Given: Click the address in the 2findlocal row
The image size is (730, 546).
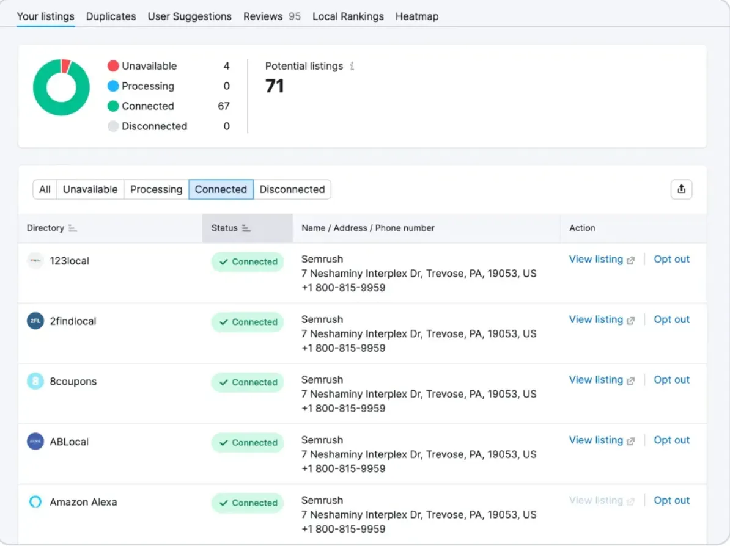Looking at the screenshot, I should pos(419,334).
